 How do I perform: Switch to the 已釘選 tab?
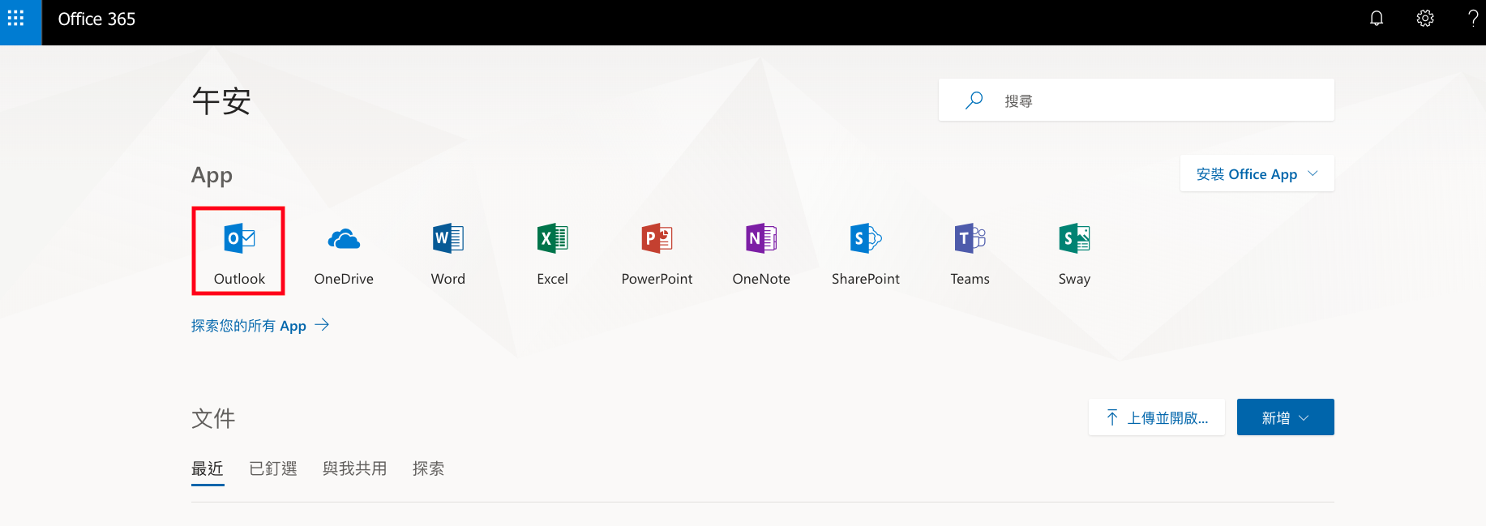(273, 468)
